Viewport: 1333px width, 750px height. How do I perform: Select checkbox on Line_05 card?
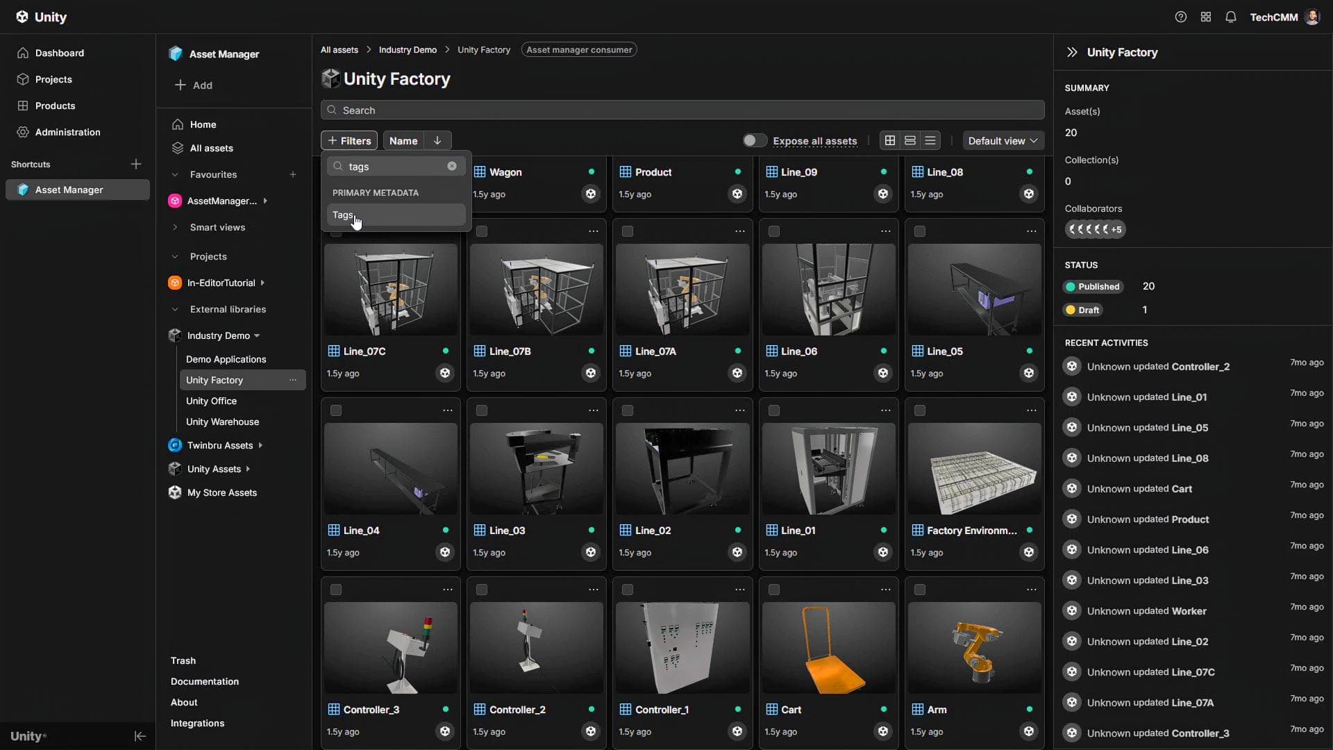click(920, 231)
